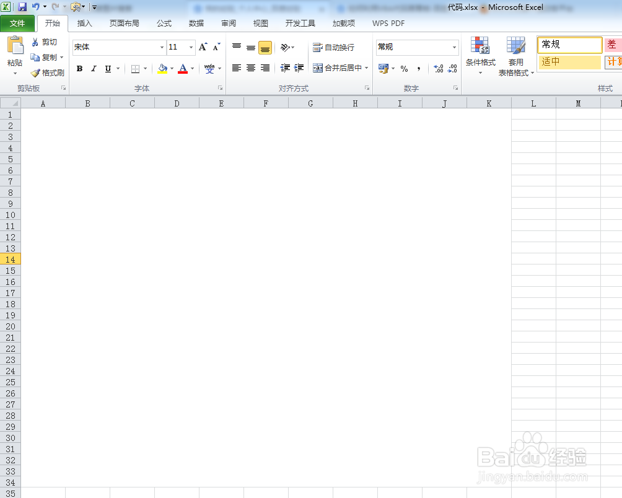Image resolution: width=622 pixels, height=498 pixels.
Task: Toggle middle vertical alignment
Action: [251, 48]
